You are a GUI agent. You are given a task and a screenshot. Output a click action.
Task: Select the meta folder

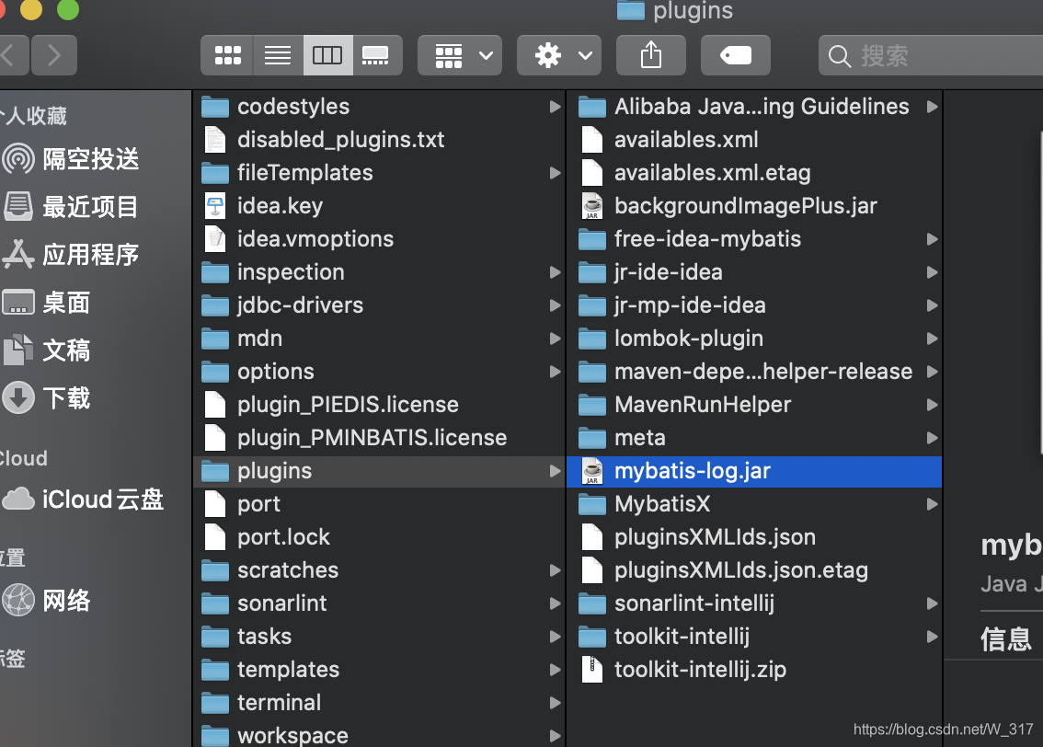pos(754,438)
